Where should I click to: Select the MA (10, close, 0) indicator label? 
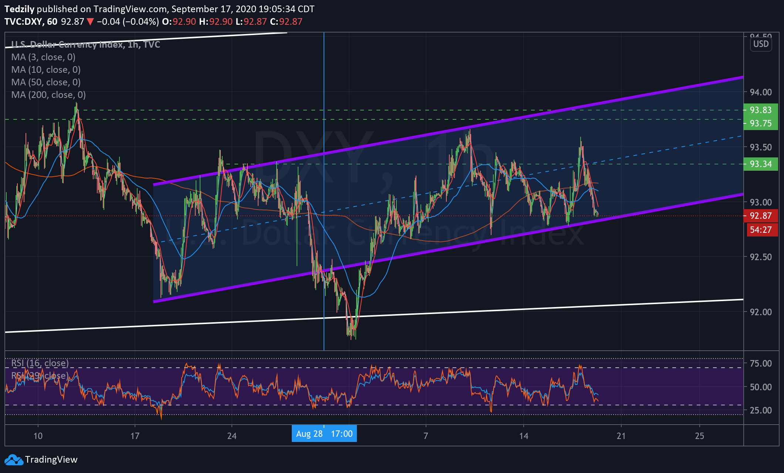[46, 70]
